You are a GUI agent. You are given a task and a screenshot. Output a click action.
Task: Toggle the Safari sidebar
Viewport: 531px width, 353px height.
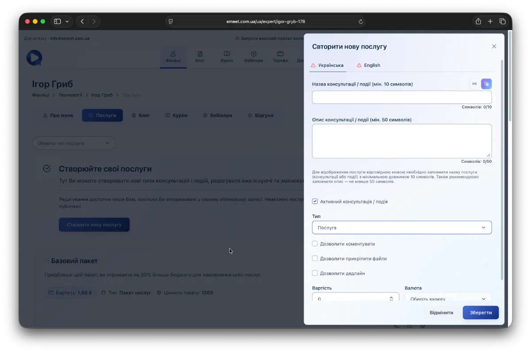(x=58, y=21)
